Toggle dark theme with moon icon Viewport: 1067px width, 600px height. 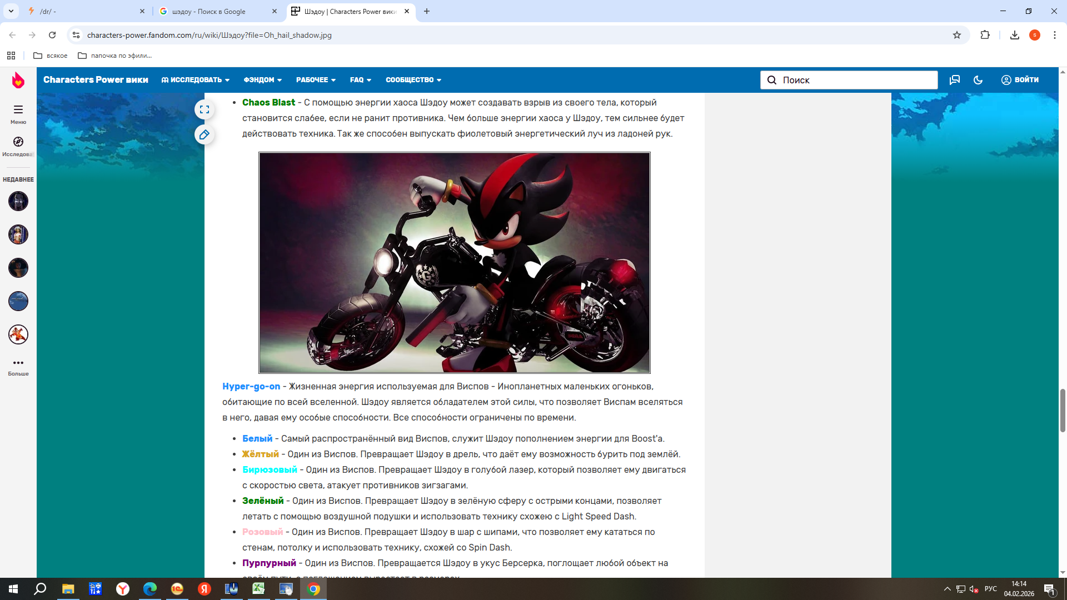click(978, 80)
